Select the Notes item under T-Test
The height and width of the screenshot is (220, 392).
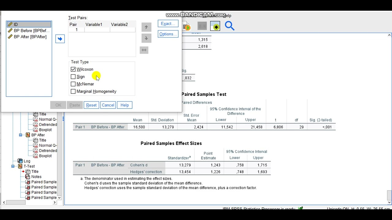pyautogui.click(x=36, y=177)
